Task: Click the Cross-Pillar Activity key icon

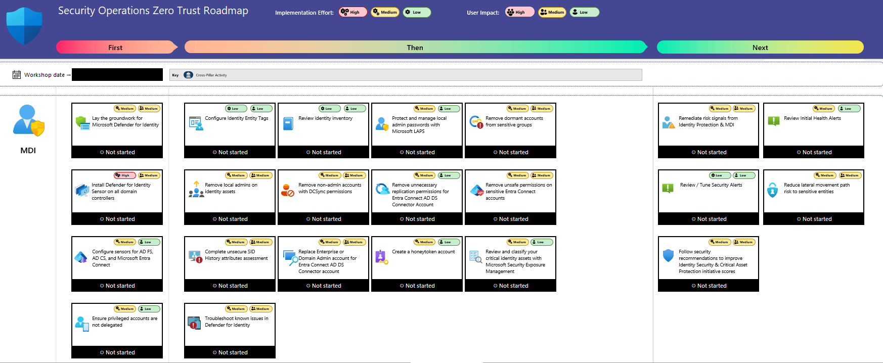Action: (188, 75)
